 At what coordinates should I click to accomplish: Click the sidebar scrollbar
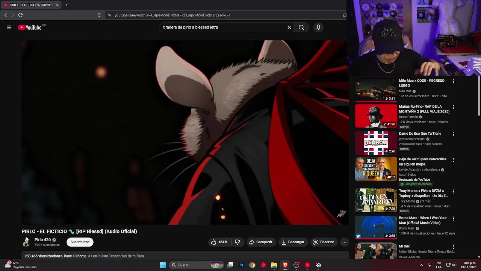click(479, 96)
